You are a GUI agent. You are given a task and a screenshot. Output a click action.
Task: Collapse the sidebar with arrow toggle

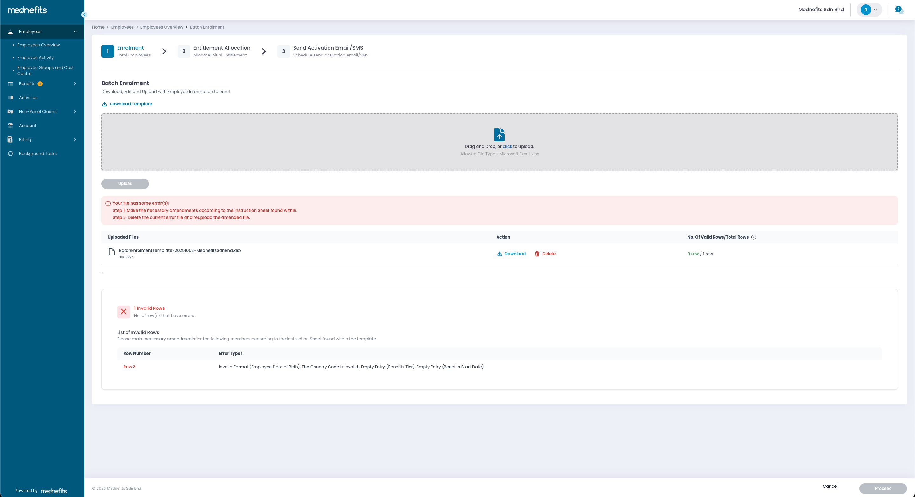84,15
